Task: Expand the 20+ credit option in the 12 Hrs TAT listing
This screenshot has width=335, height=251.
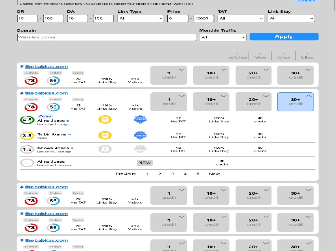Action: pyautogui.click(x=253, y=102)
